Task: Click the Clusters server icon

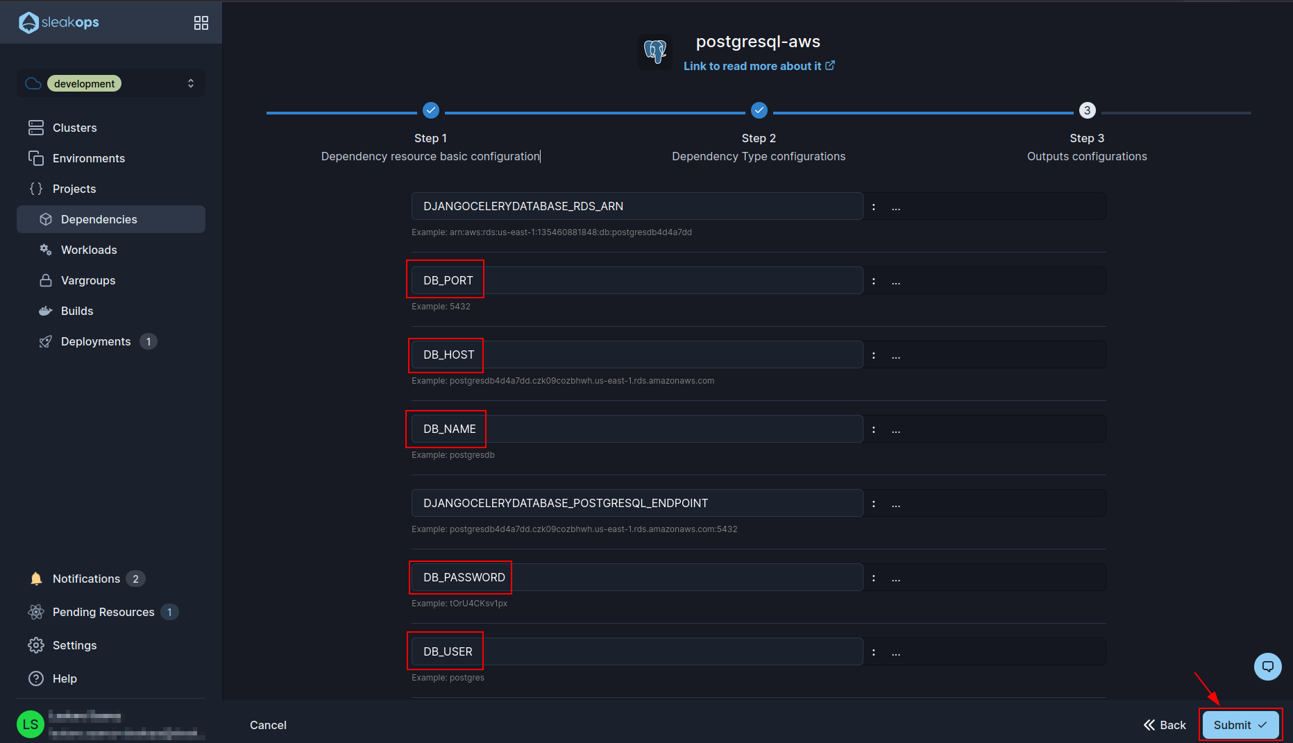Action: point(36,128)
